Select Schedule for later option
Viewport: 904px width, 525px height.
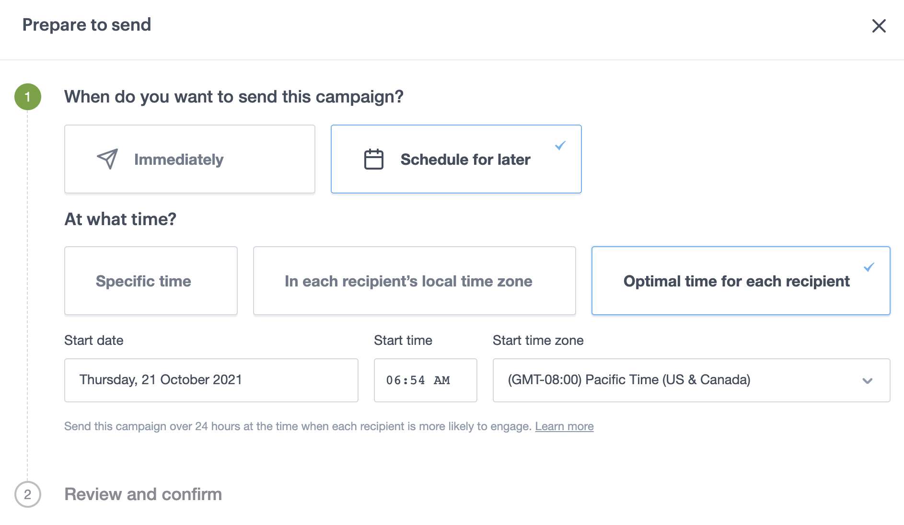456,159
